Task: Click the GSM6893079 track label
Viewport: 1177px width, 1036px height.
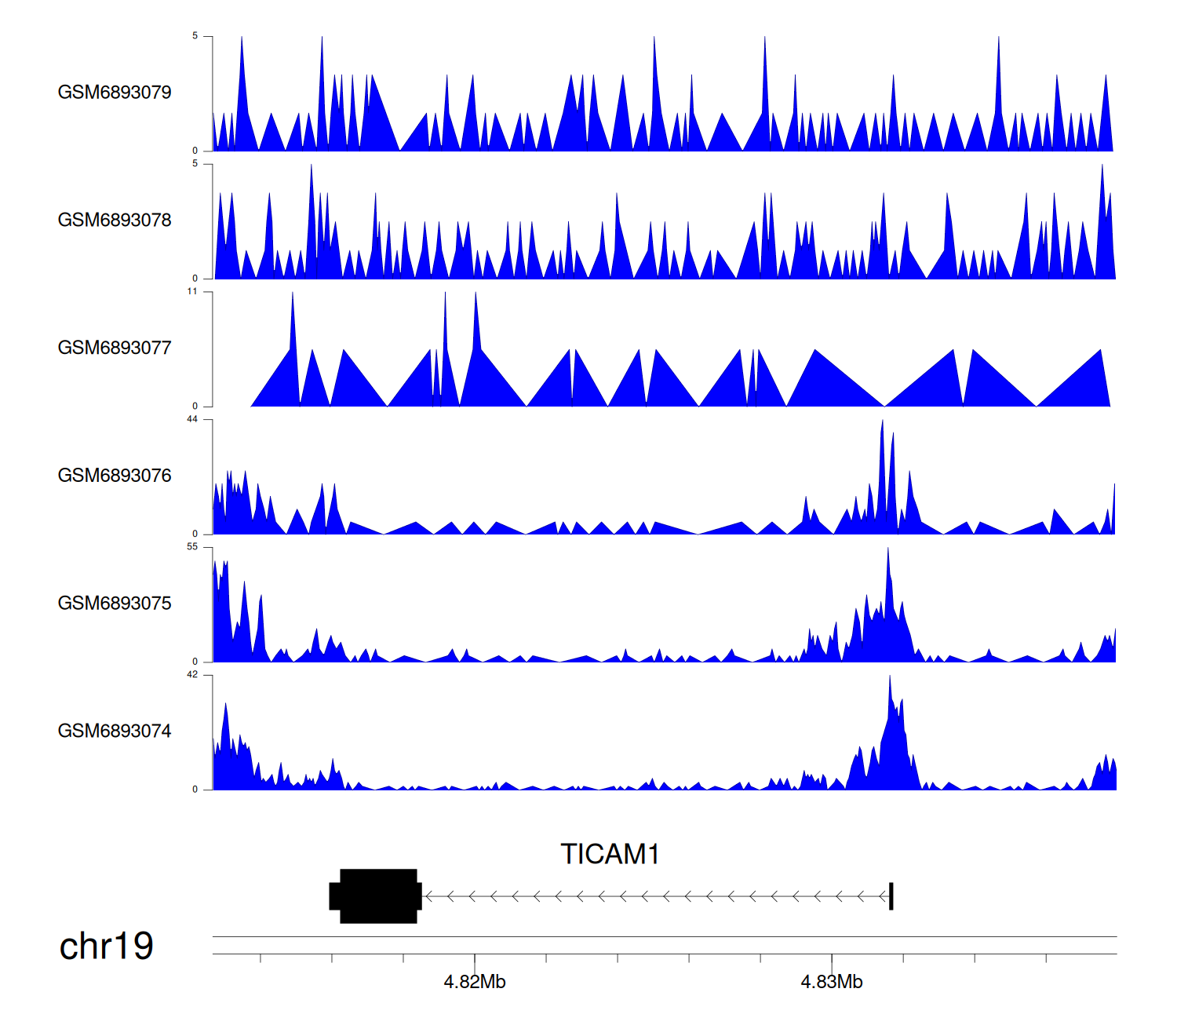Action: coord(115,93)
